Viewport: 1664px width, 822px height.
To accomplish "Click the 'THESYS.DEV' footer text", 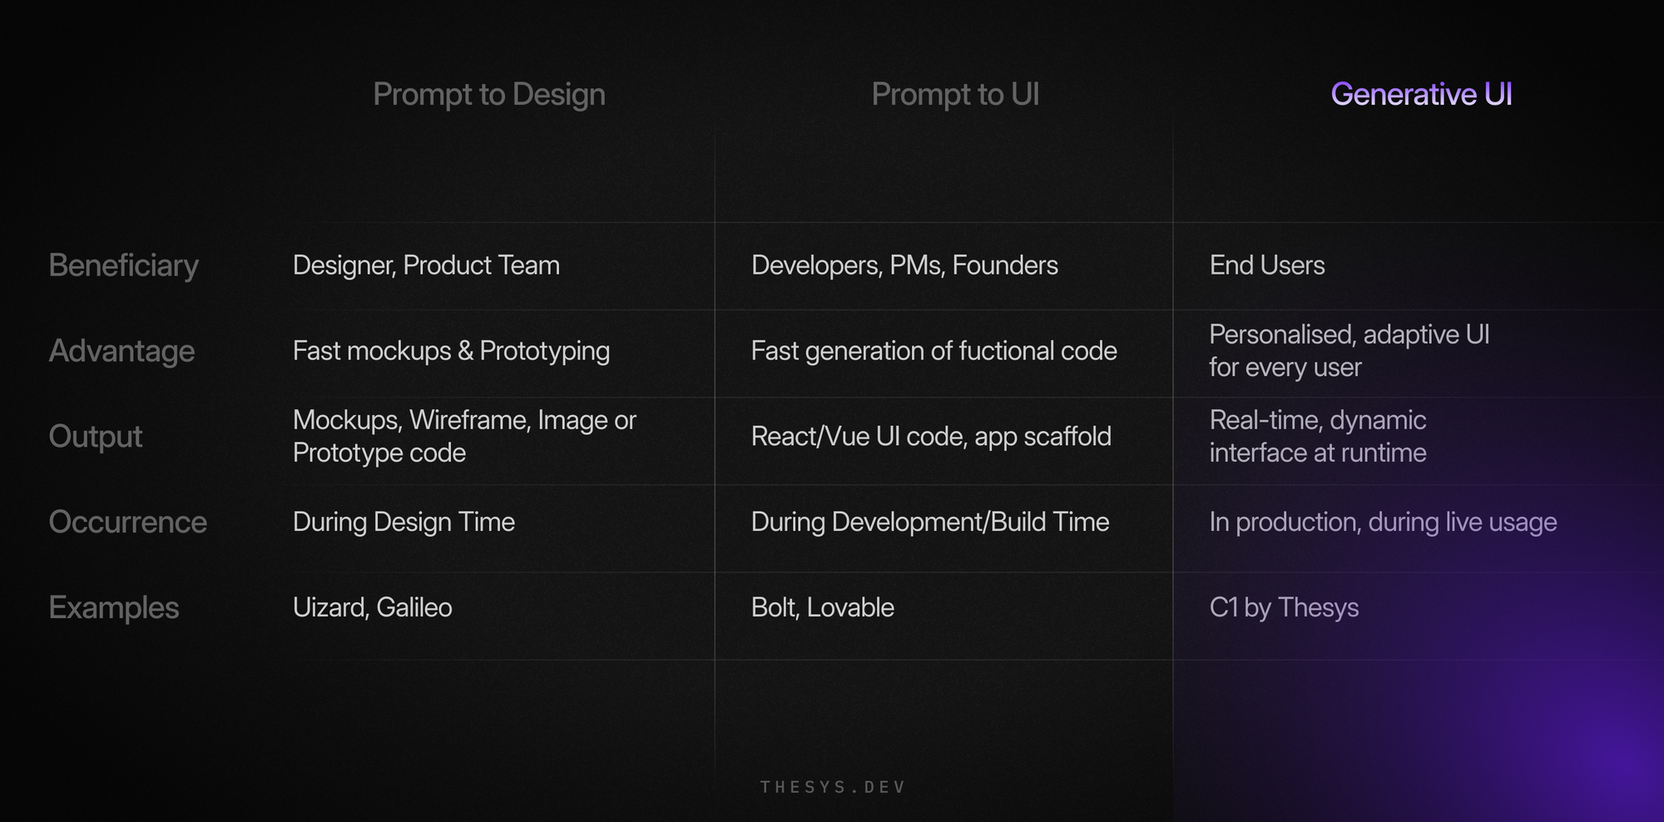I will 833,787.
